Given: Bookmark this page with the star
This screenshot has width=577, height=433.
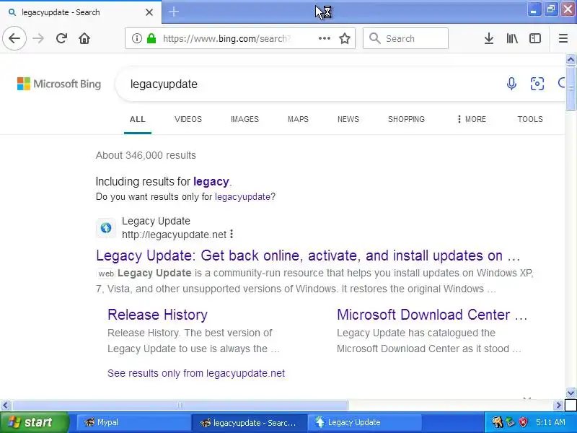Looking at the screenshot, I should pos(345,38).
